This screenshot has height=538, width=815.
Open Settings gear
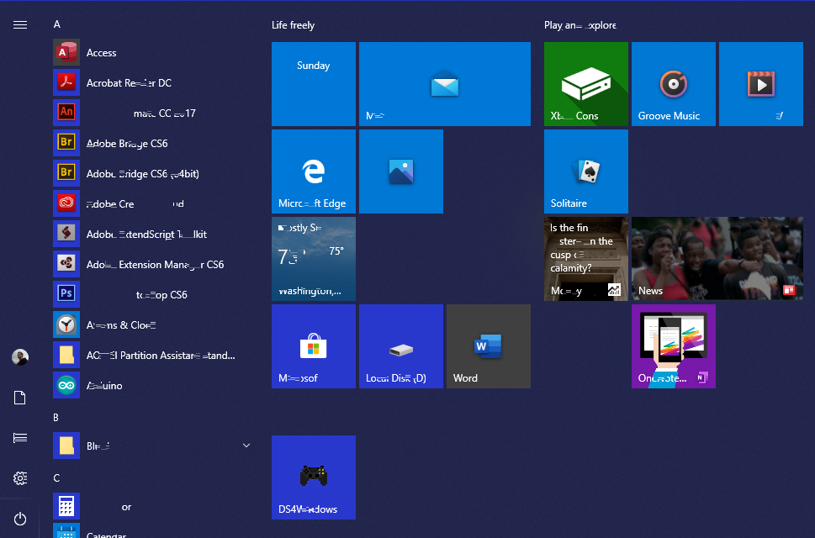19,478
